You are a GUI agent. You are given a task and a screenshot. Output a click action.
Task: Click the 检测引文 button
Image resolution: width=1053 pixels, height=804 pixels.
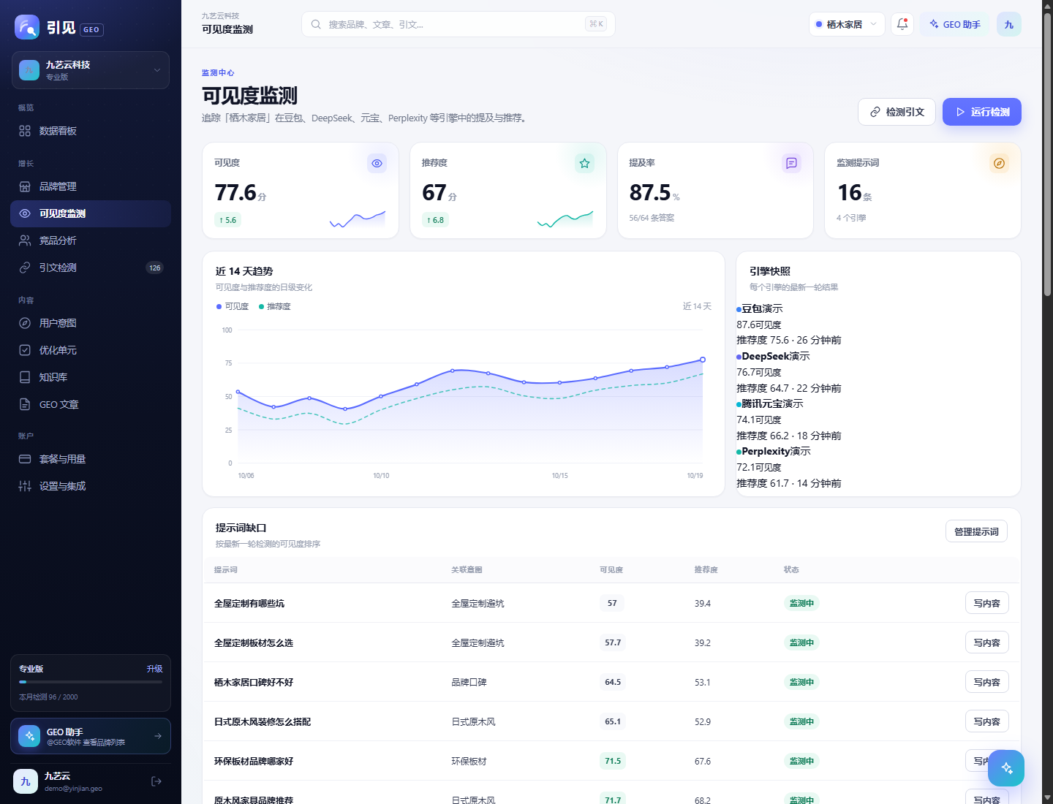[x=897, y=112]
